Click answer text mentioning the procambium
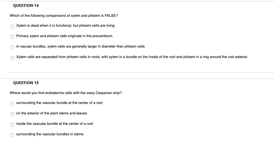This screenshot has width=274, height=146. click(x=65, y=36)
